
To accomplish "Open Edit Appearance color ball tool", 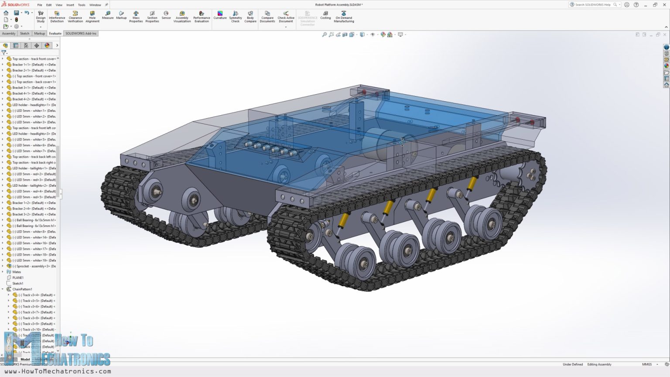I will 383,34.
